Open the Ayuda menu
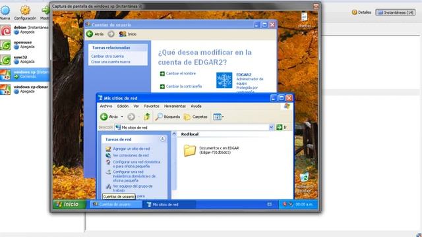This screenshot has height=237, width=422. pos(196,106)
